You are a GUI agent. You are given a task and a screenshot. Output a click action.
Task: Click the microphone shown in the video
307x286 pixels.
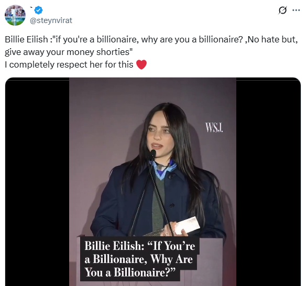coord(152,155)
